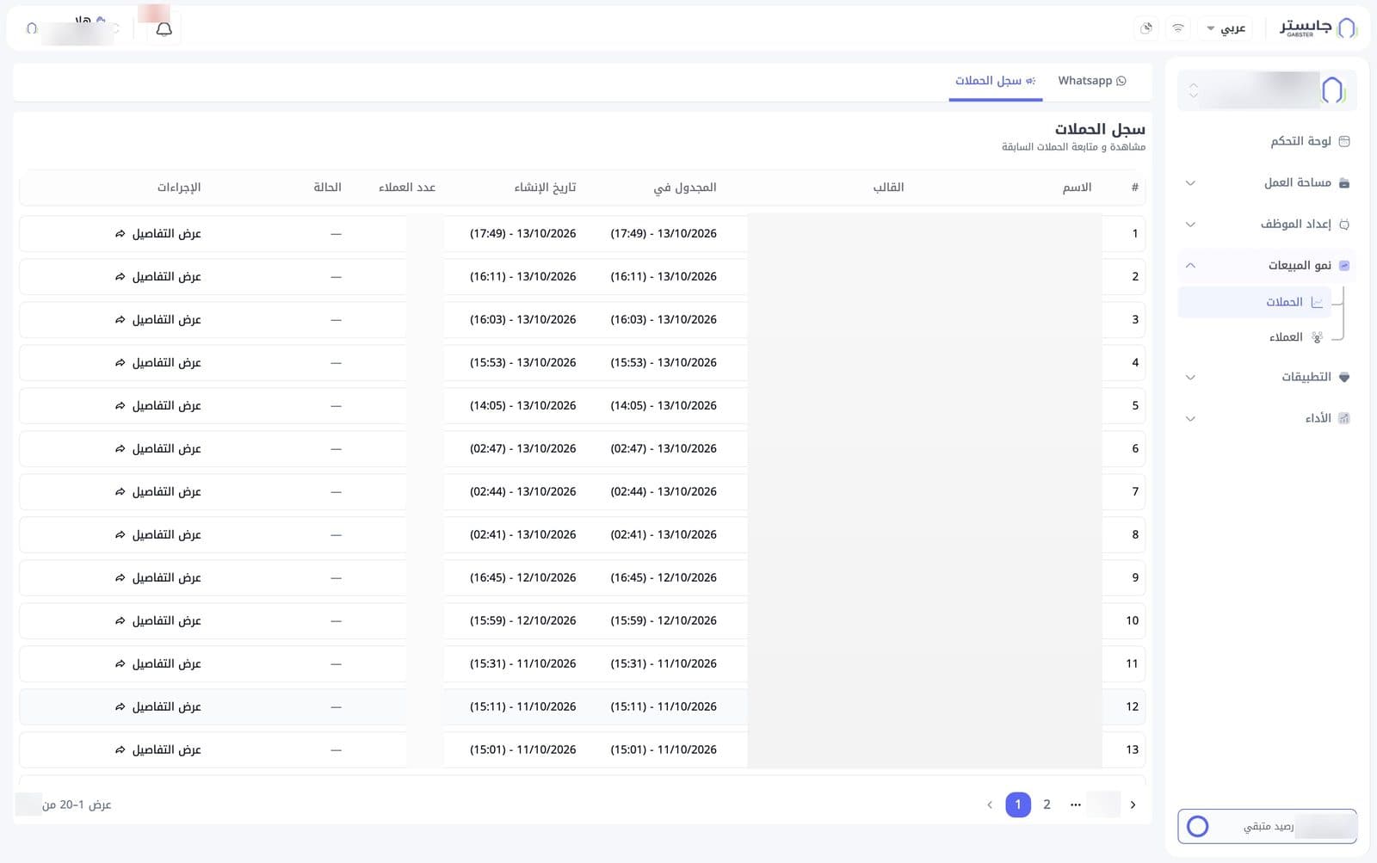Click the Gabster logo in the header
The height and width of the screenshot is (863, 1377).
coord(1318,28)
